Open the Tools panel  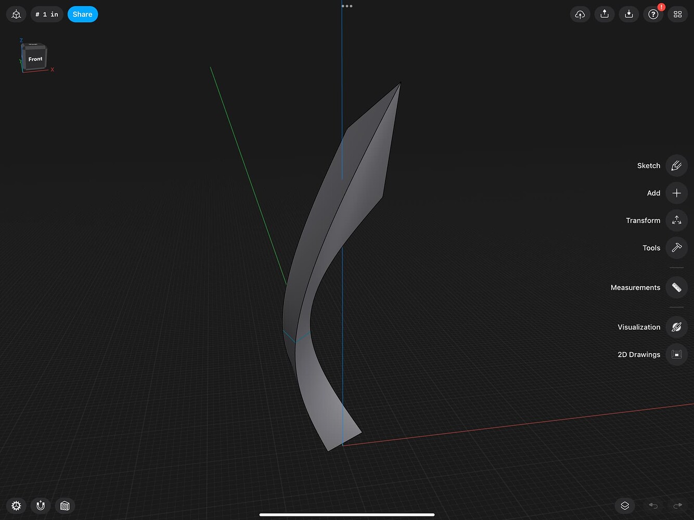[676, 248]
